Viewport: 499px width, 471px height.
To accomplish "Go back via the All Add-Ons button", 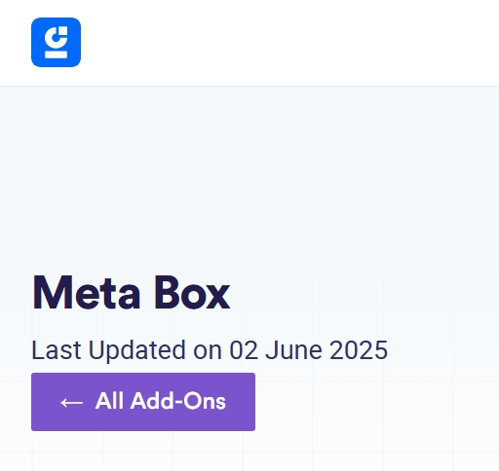I will tap(143, 402).
